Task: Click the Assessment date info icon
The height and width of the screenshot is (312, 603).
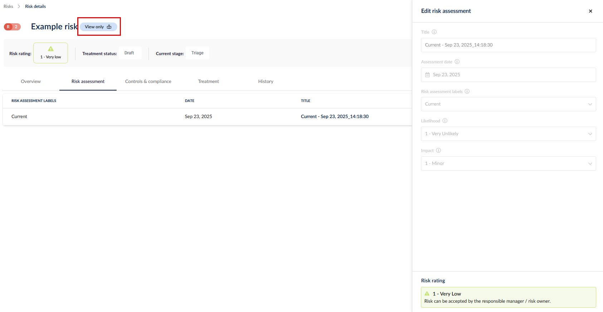Action: [457, 62]
